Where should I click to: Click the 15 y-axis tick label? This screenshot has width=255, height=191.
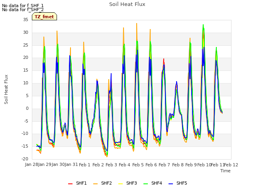coord(25,70)
